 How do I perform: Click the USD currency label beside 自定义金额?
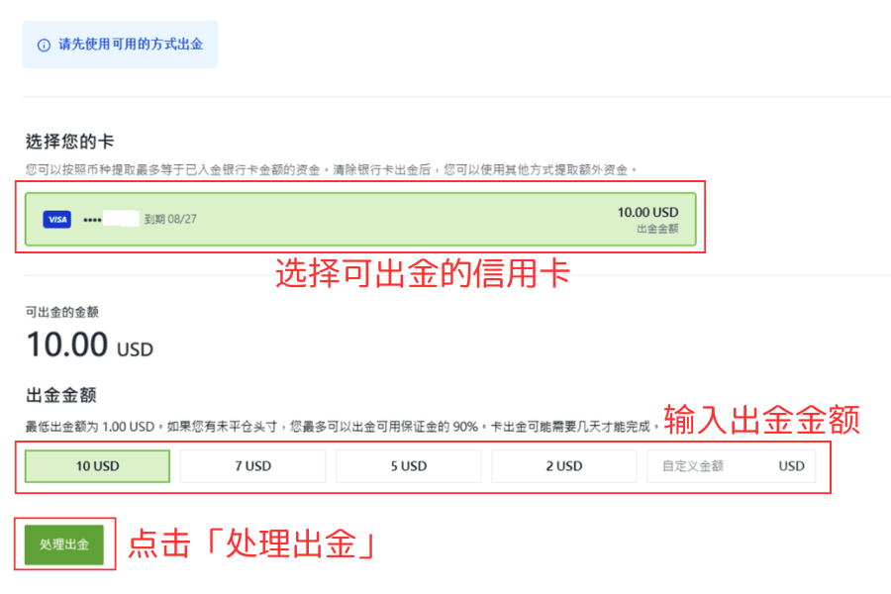790,465
